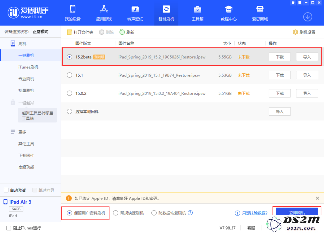
Task: Click the 固件名称 column header
Action: 126,43
